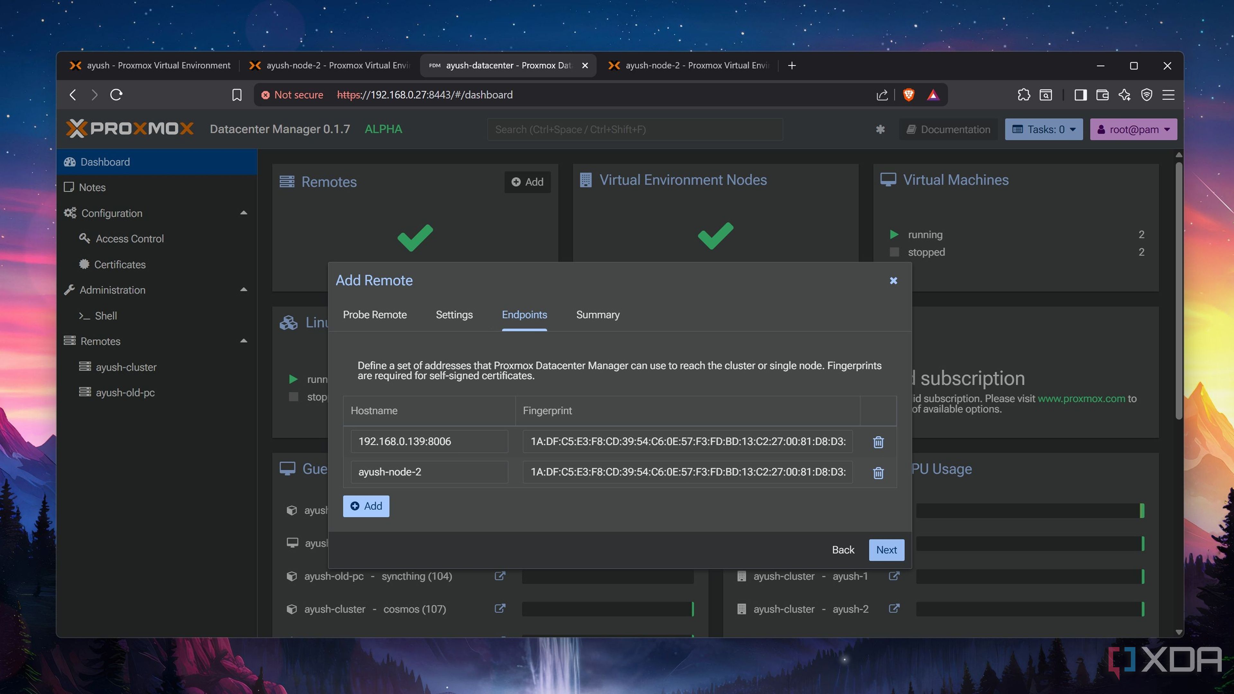The image size is (1234, 694).
Task: Open a new browser tab
Action: tap(792, 66)
